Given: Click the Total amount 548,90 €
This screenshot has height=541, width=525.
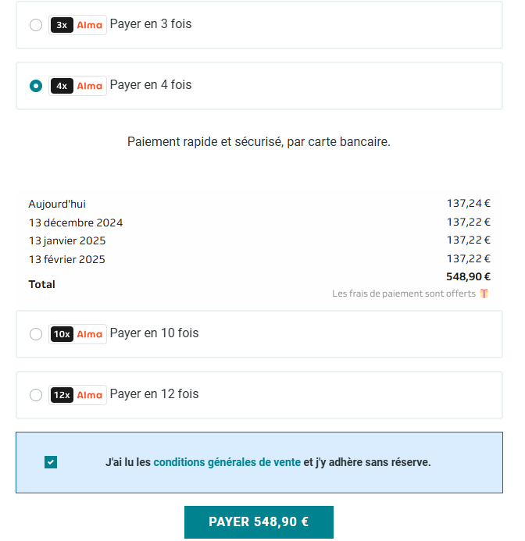Looking at the screenshot, I should coord(468,276).
